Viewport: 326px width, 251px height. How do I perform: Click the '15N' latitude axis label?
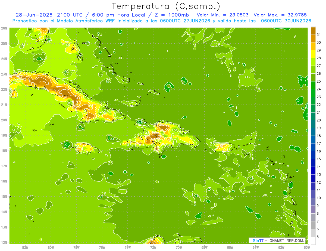4,196
